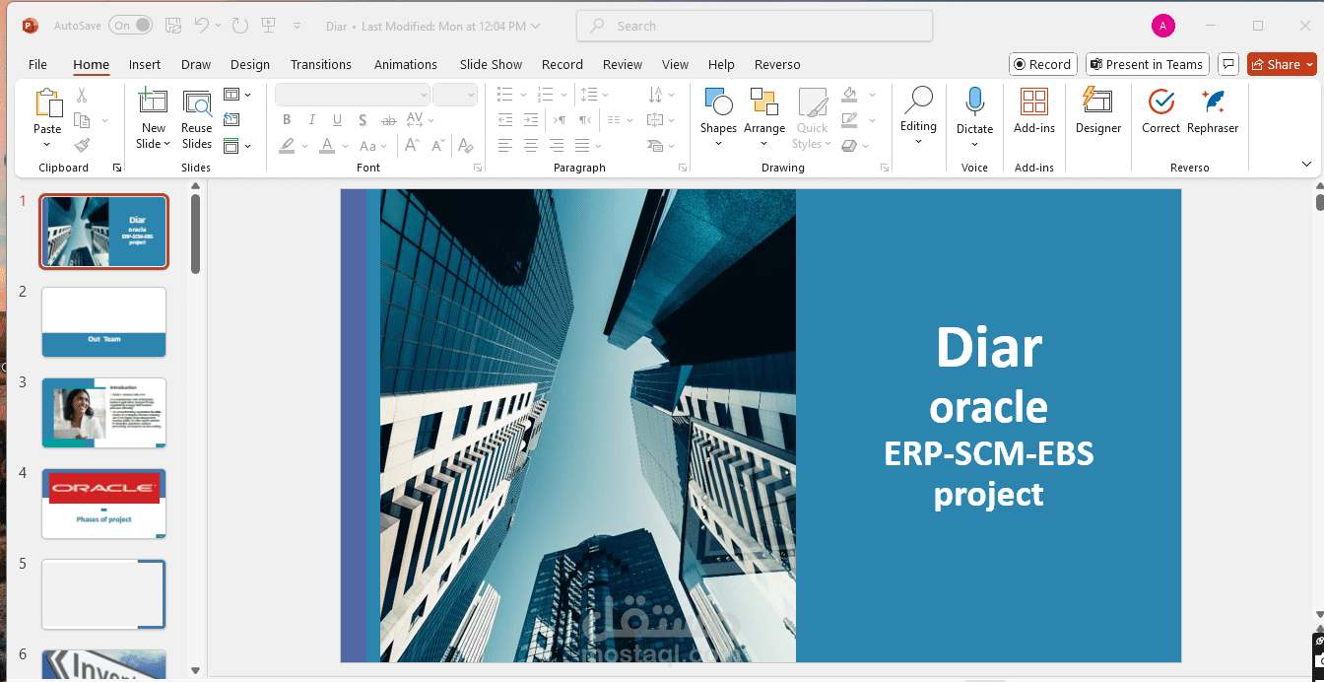Increase the font size
The height and width of the screenshot is (682, 1324).
412,145
